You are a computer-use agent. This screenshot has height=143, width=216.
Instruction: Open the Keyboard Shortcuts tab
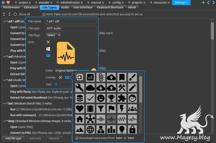click(x=110, y=7)
